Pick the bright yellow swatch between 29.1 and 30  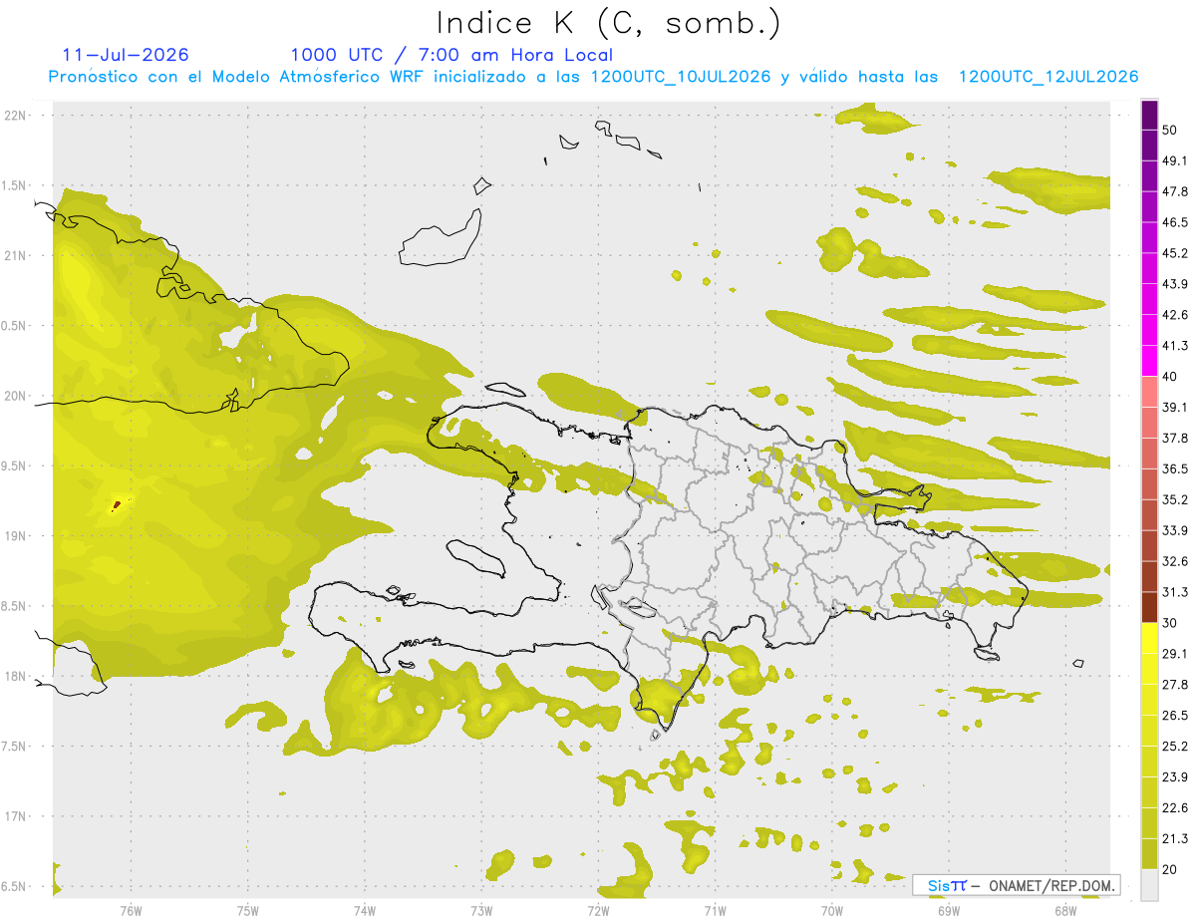(x=1149, y=638)
